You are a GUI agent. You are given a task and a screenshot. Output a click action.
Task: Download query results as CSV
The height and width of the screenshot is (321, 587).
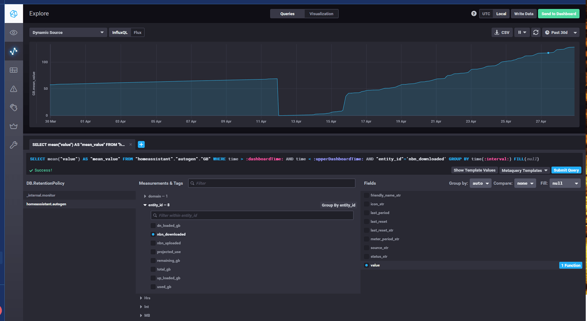point(502,32)
